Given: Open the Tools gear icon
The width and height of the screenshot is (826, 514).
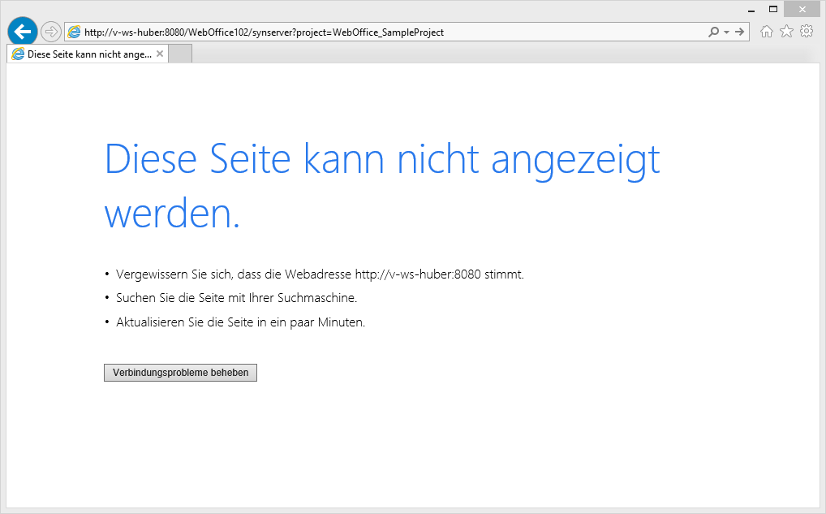Looking at the screenshot, I should click(807, 31).
